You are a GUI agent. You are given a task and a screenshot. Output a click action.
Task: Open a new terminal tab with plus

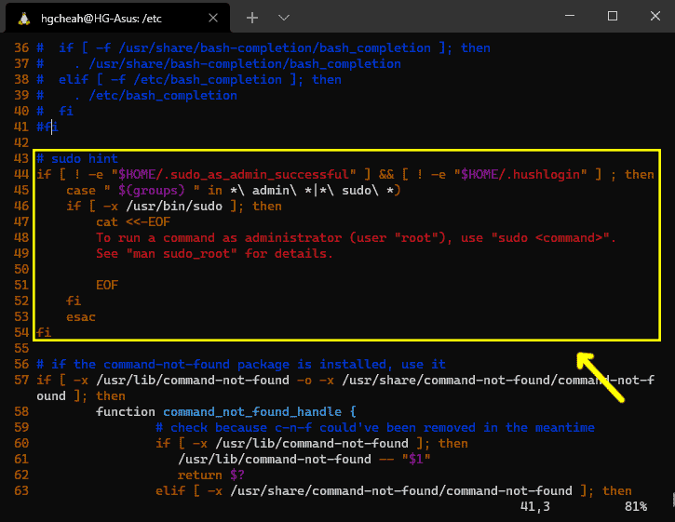(x=252, y=18)
